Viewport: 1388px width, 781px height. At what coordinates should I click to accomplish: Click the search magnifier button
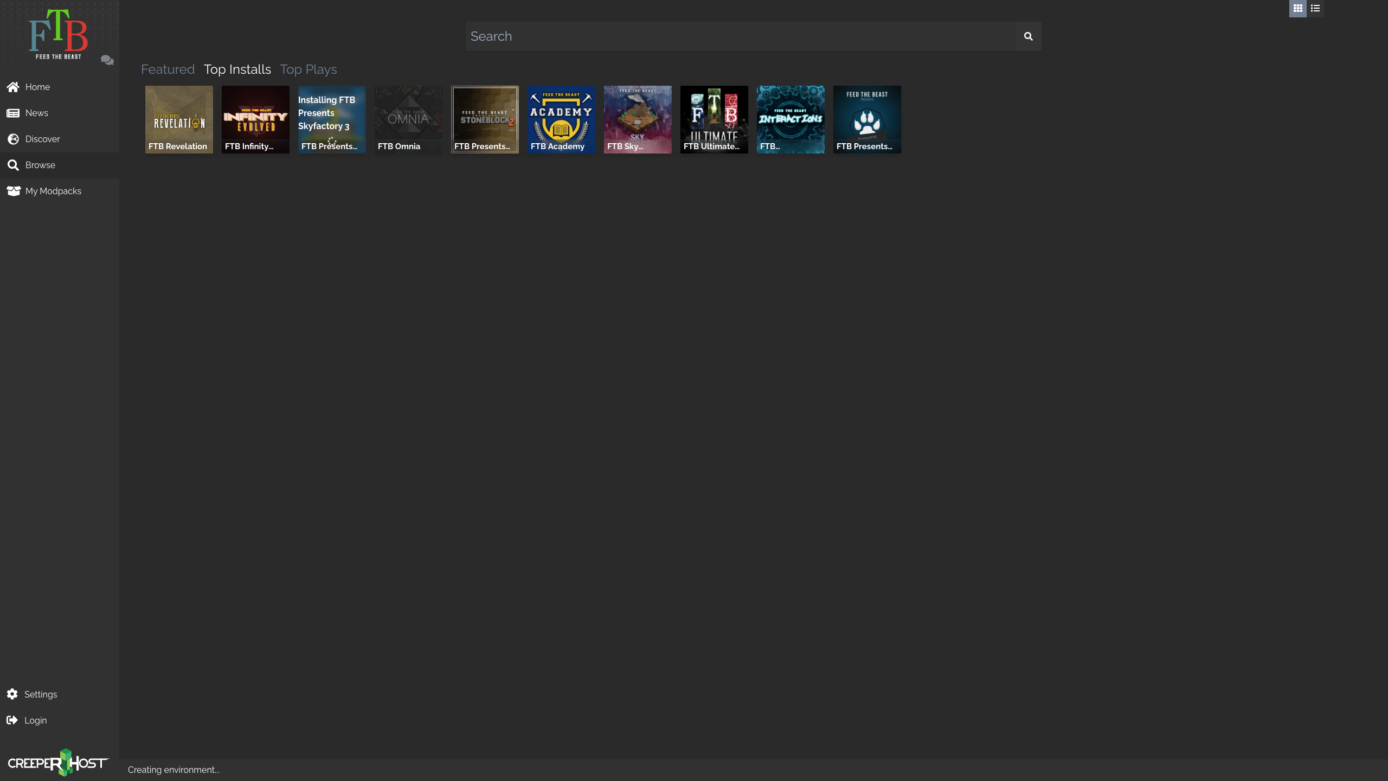point(1028,36)
